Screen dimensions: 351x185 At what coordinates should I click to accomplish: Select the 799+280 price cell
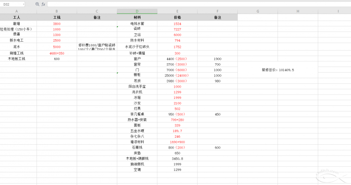177,120
